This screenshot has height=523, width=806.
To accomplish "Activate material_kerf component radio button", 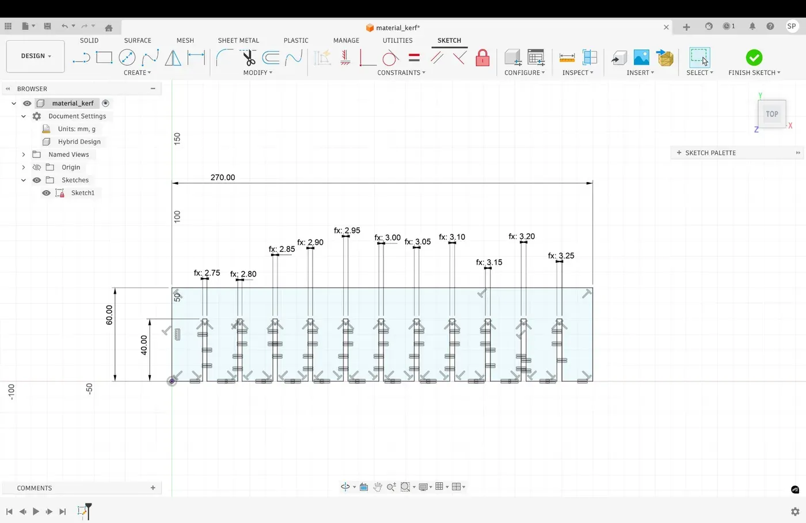I will (x=106, y=103).
